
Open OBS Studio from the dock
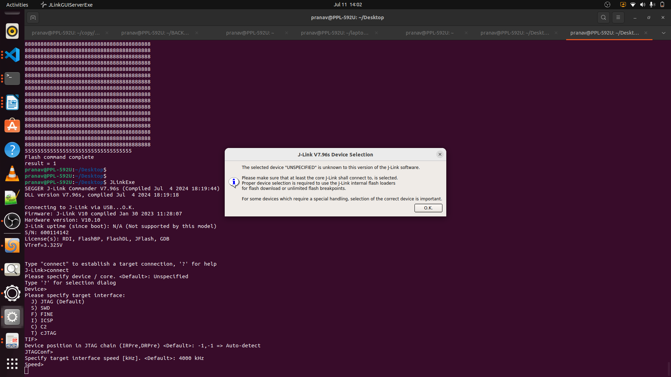click(12, 221)
